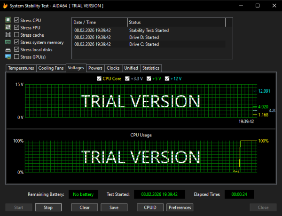Click the 4.920 voltage reading
The height and width of the screenshot is (216, 282).
coord(263,107)
